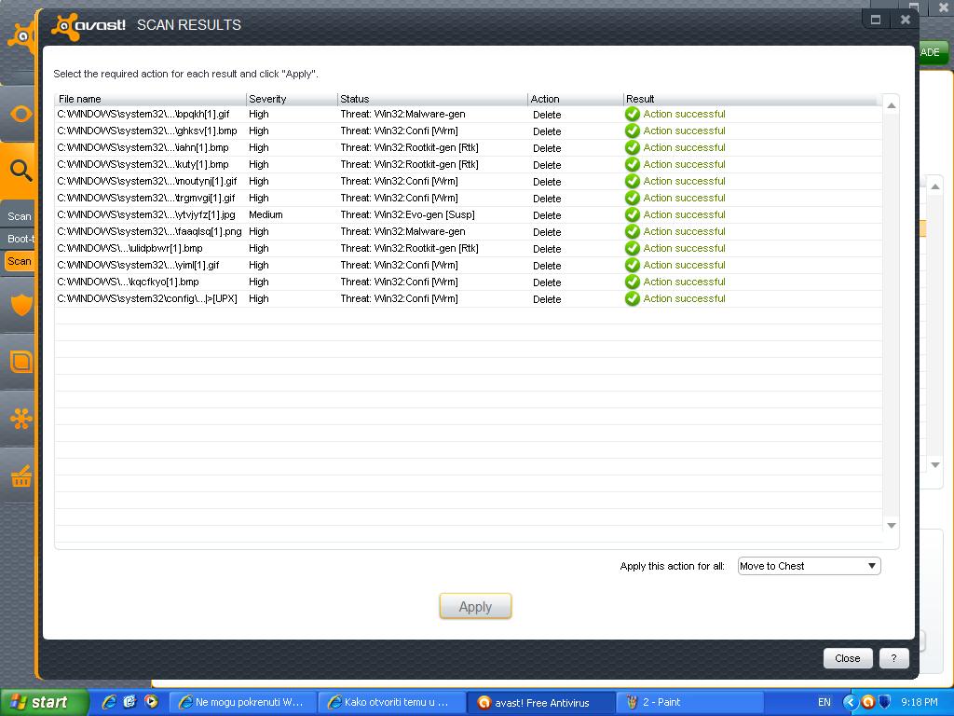Viewport: 954px width, 716px height.
Task: Select the trgmvgi[1].gif file row
Action: tap(469, 198)
